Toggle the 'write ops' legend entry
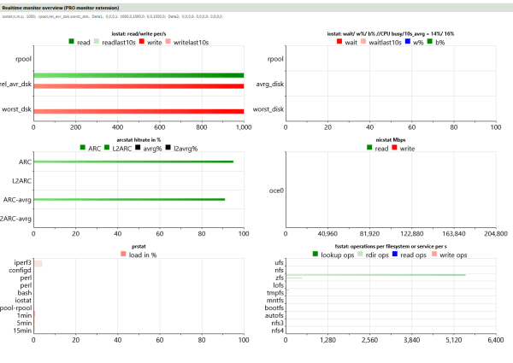 pos(449,255)
